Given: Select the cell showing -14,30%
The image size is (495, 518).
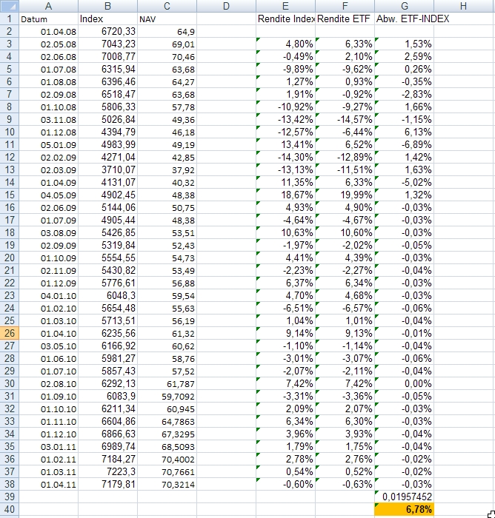Looking at the screenshot, I should tap(285, 157).
